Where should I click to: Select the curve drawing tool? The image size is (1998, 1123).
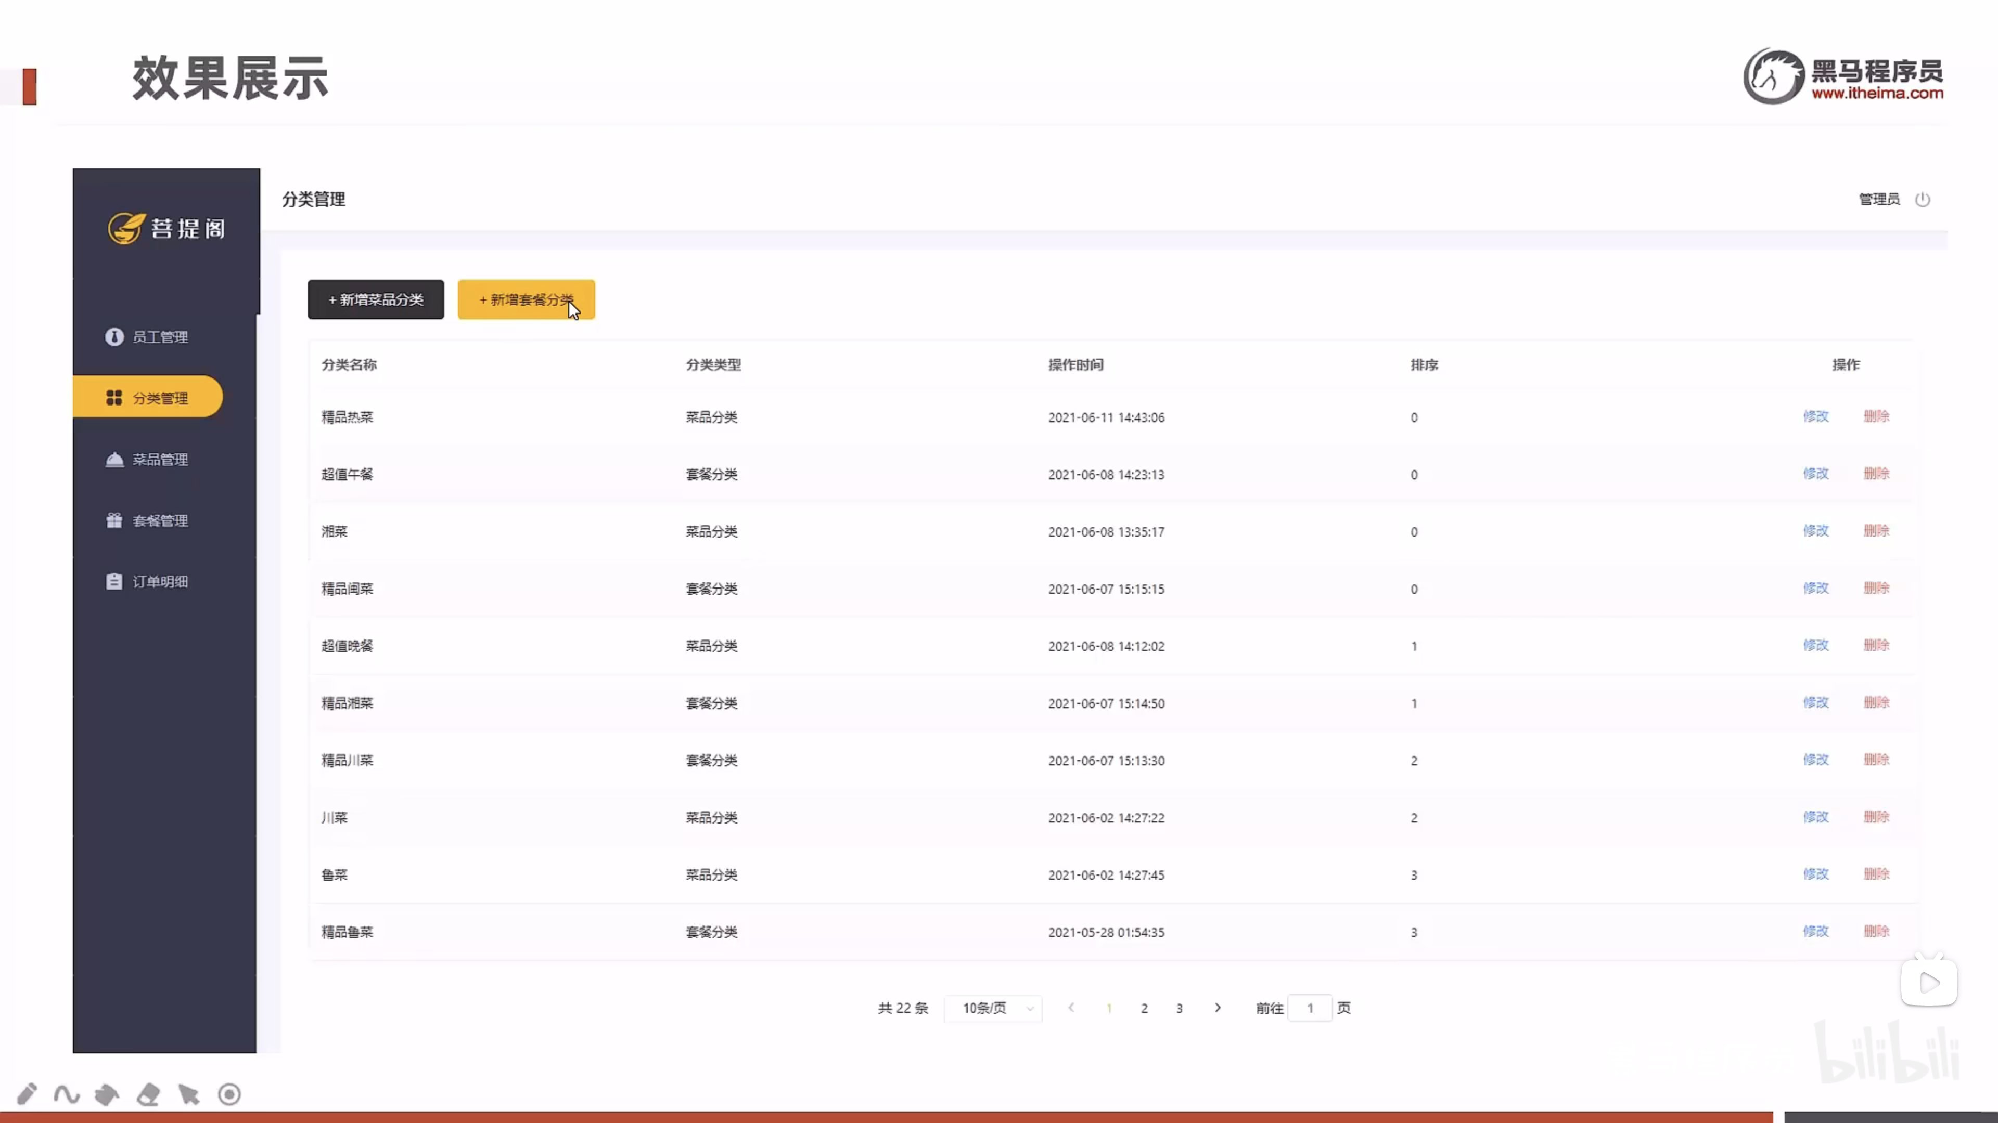(x=67, y=1093)
